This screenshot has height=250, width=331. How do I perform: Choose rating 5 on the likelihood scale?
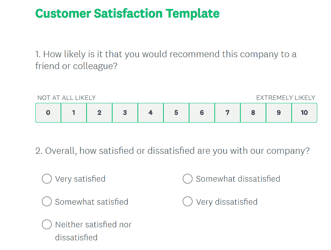176,113
